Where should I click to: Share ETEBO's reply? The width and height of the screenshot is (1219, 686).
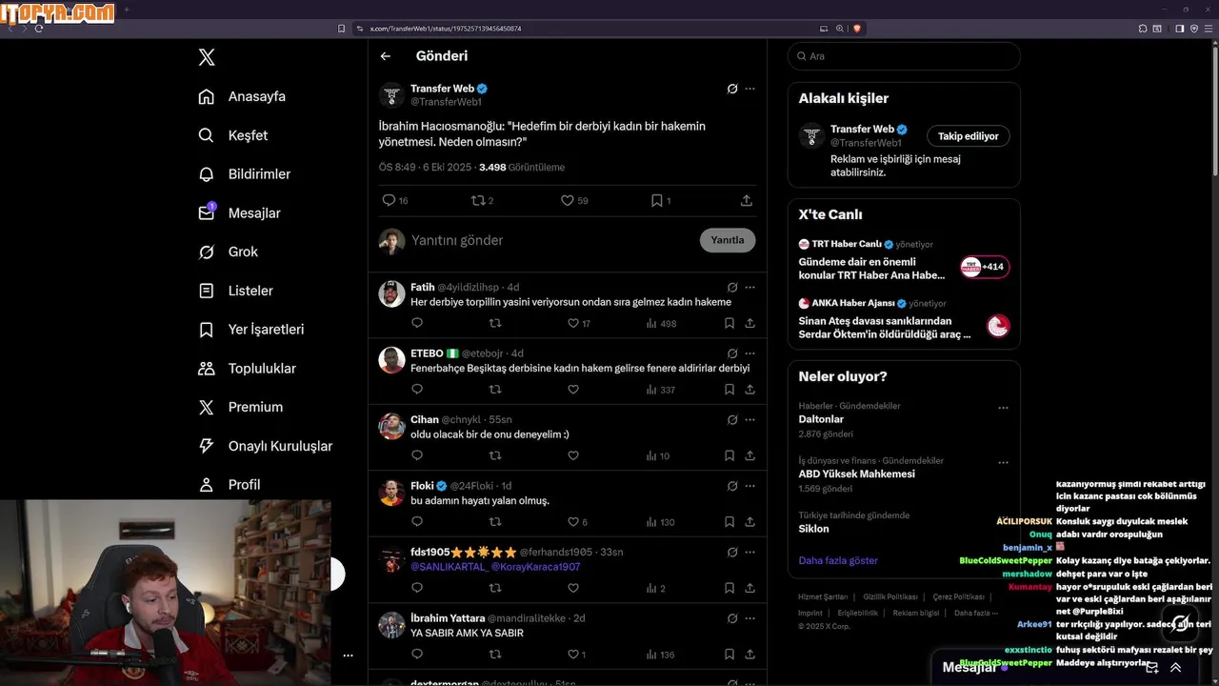click(x=750, y=390)
